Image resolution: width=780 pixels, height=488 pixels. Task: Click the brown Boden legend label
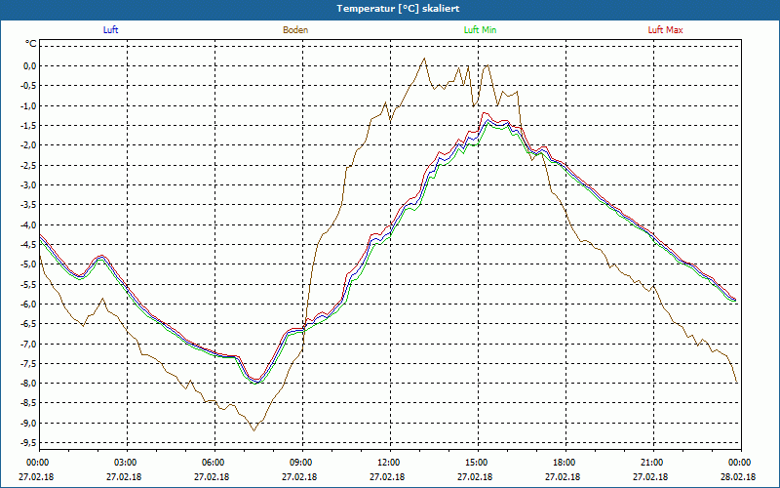click(x=295, y=30)
